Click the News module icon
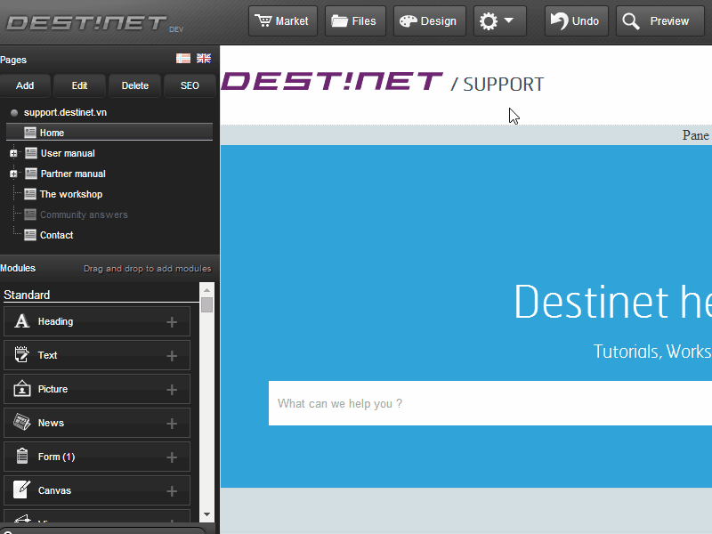 22,423
